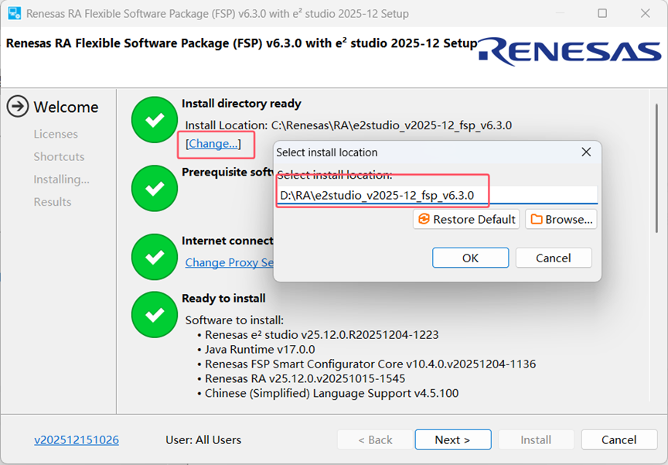The height and width of the screenshot is (465, 668).
Task: Click Cancel in the install location dialog
Action: (554, 258)
